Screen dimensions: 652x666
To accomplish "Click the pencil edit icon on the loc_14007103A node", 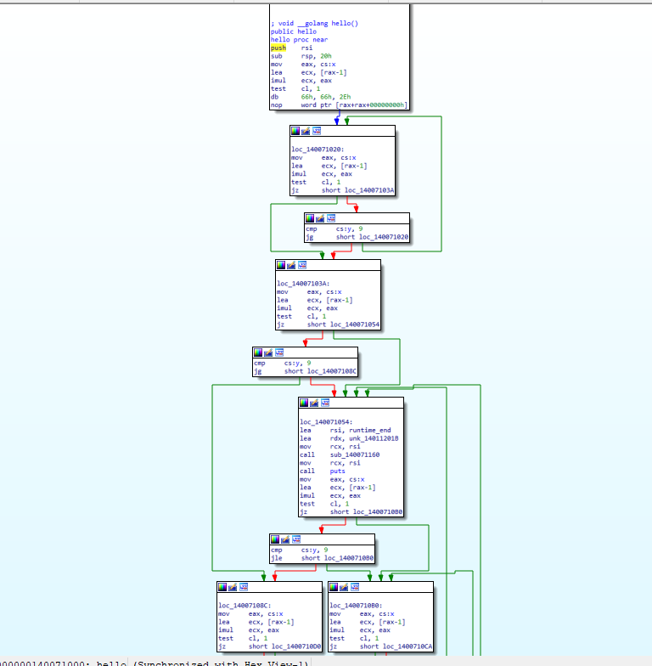I will [x=291, y=265].
